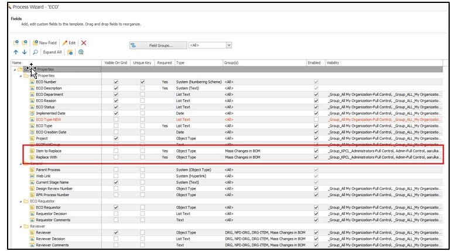This screenshot has height=251, width=455.
Task: Select the Implemented Date field icon
Action: tap(32, 113)
